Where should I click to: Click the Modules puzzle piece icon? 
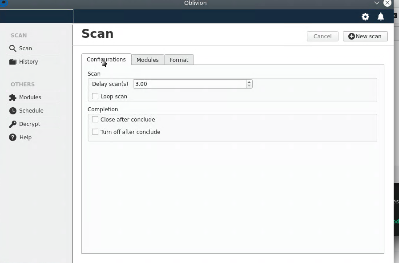click(13, 97)
